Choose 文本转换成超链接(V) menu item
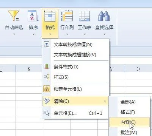This screenshot has width=152, height=136. [x=75, y=55]
